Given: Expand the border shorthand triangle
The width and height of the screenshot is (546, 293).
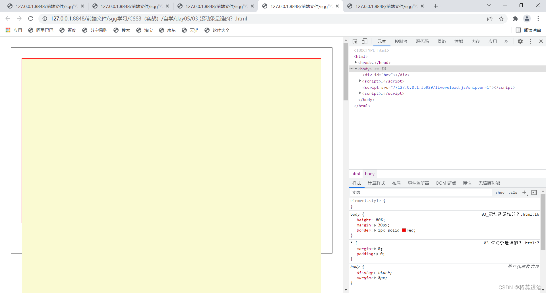Looking at the screenshot, I should (x=375, y=230).
